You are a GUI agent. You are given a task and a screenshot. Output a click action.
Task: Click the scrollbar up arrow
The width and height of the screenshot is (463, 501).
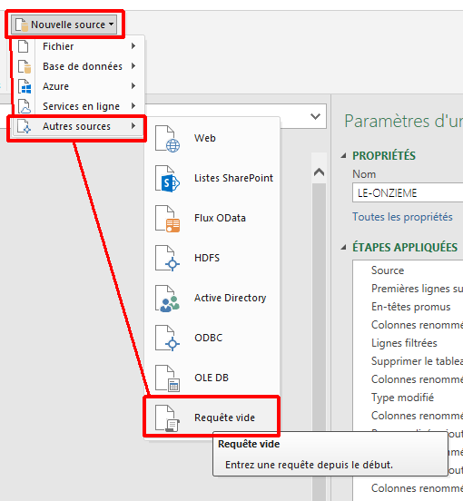pos(319,172)
